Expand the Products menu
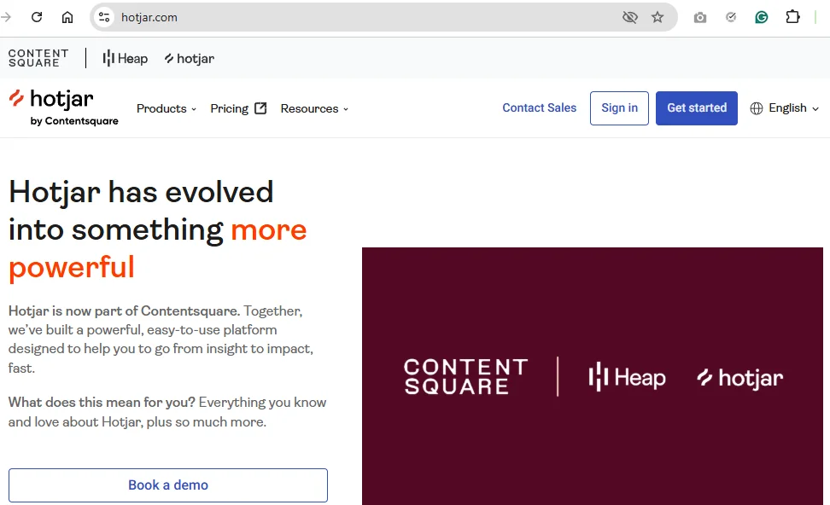Screen dimensions: 830x505 pyautogui.click(x=167, y=108)
